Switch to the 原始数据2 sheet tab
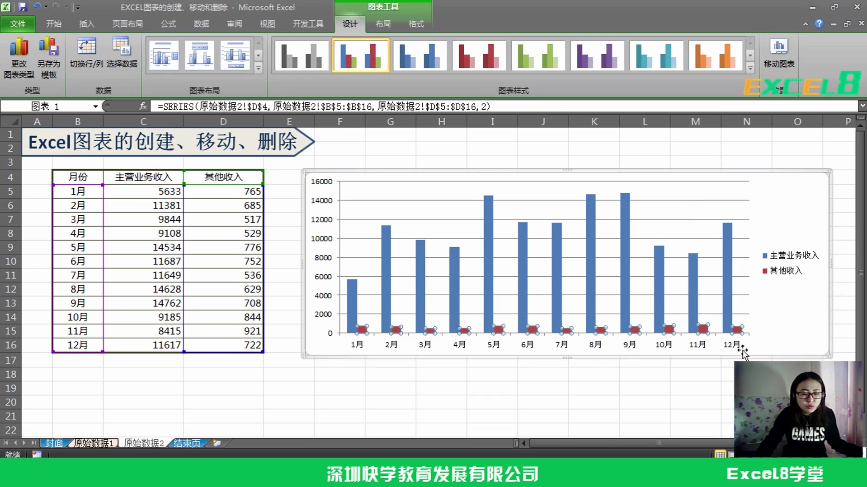Viewport: 867px width, 487px height. pyautogui.click(x=143, y=443)
